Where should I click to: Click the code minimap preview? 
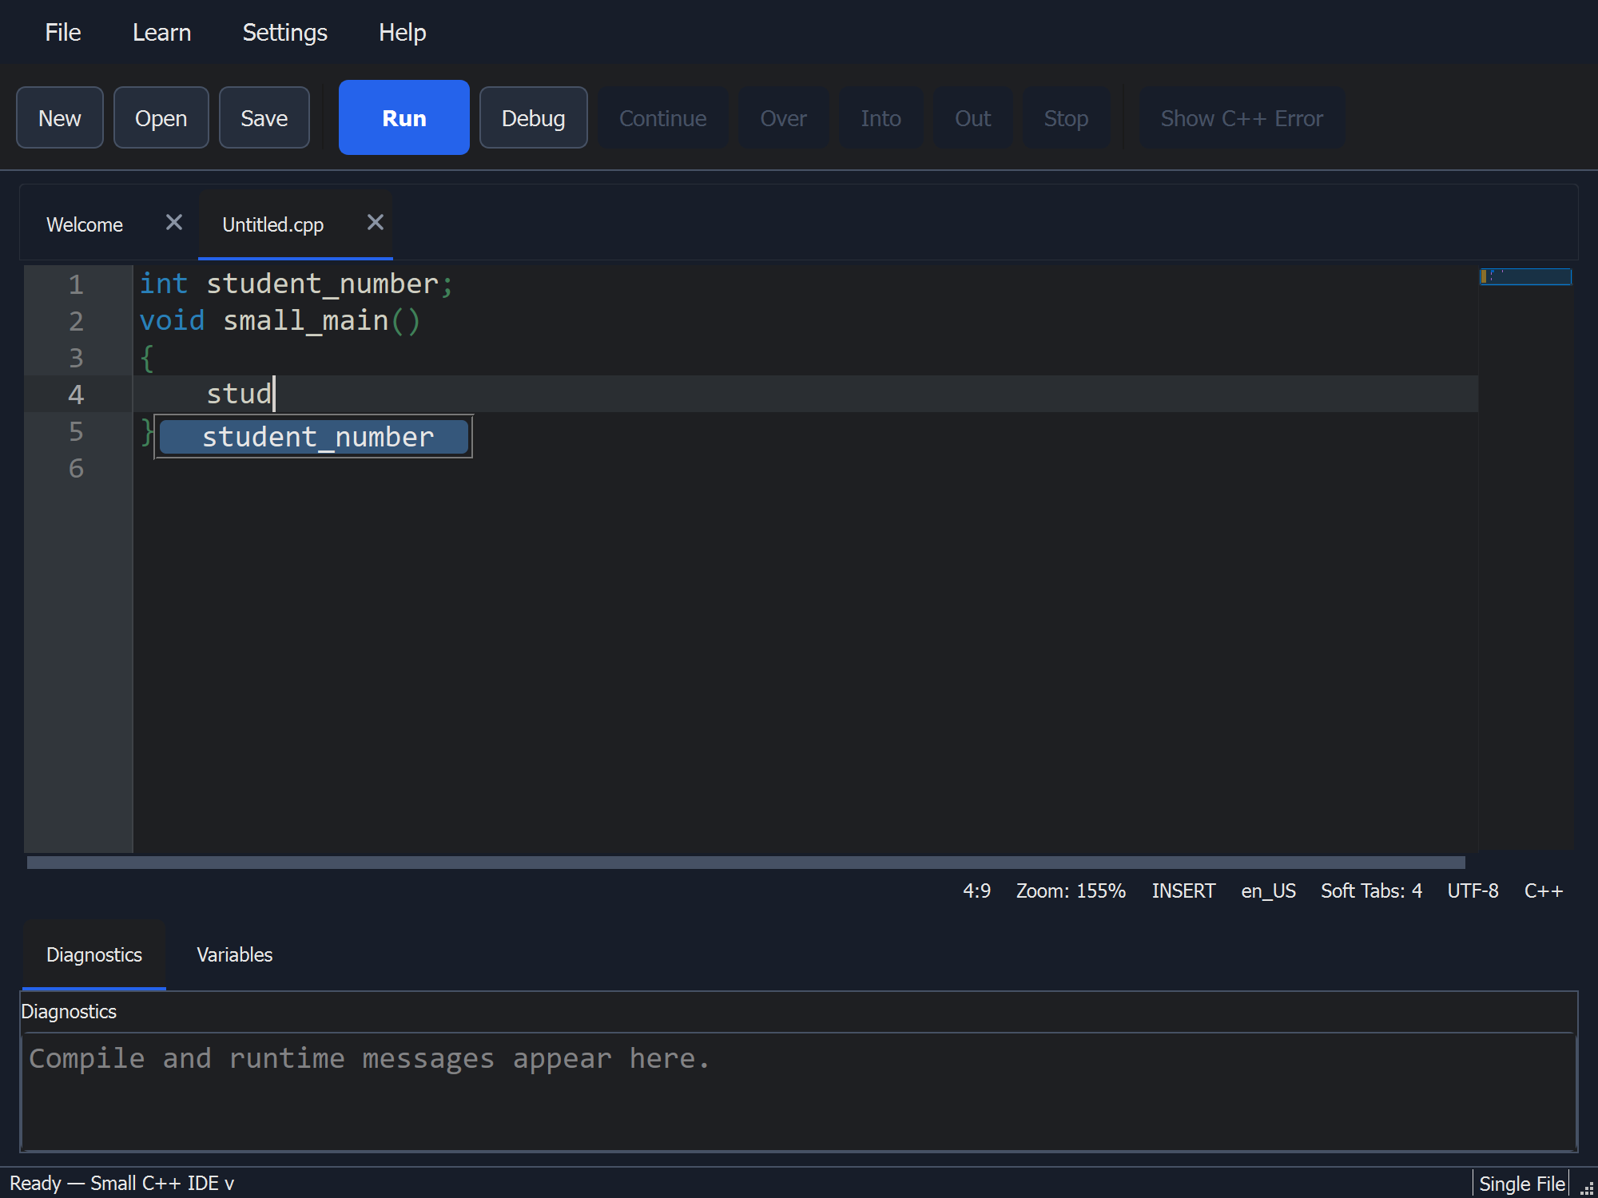(1525, 276)
